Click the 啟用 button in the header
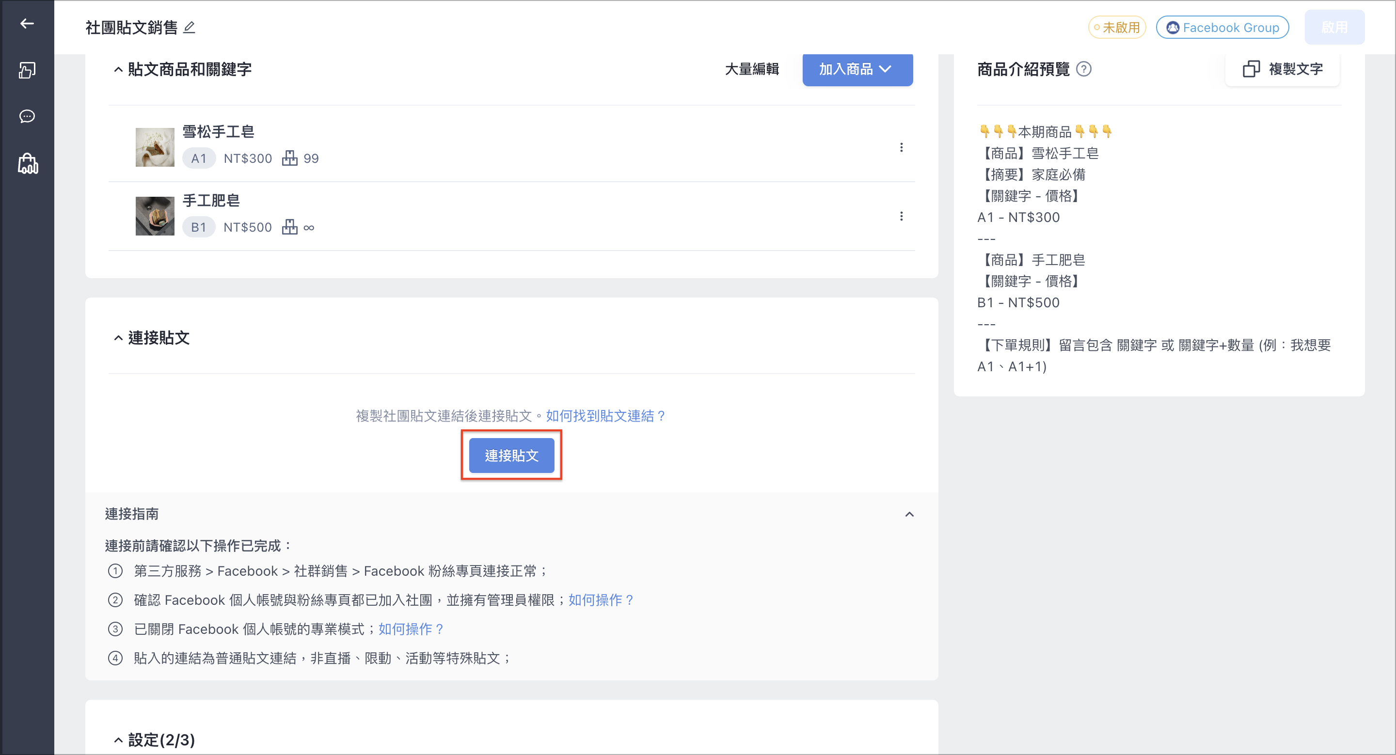Image resolution: width=1396 pixels, height=755 pixels. coord(1334,27)
